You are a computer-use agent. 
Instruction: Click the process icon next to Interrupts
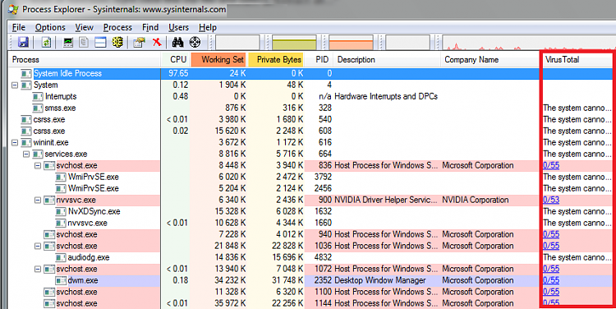click(x=38, y=97)
